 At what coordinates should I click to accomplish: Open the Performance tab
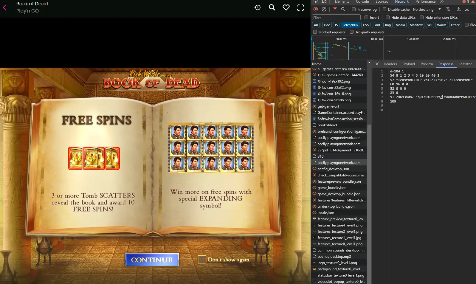click(x=425, y=2)
